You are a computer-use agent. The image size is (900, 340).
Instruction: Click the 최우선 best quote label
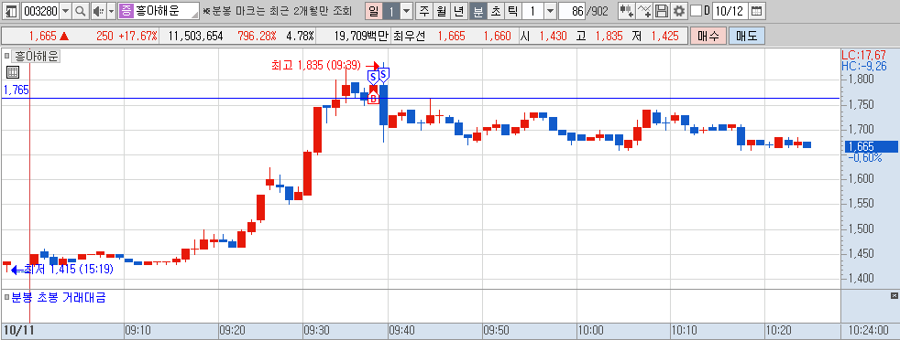pos(409,36)
